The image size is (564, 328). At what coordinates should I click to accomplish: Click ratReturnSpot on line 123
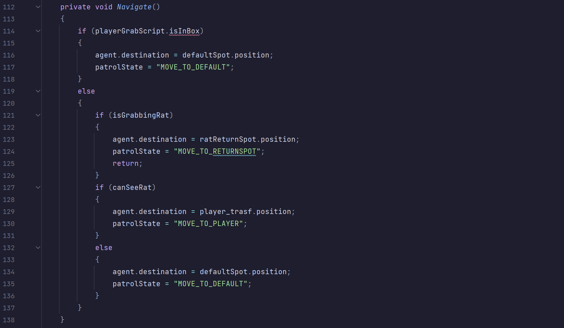click(x=228, y=139)
